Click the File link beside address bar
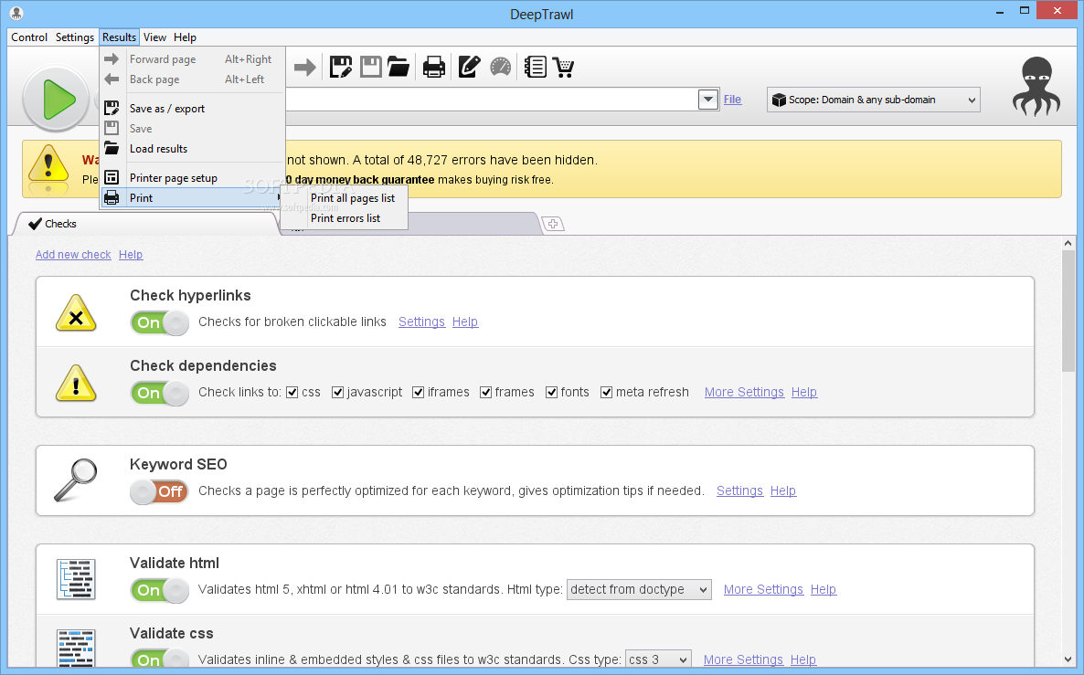Image resolution: width=1084 pixels, height=675 pixels. pos(732,100)
